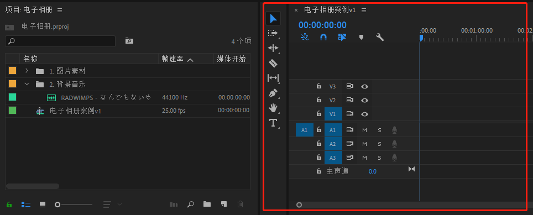Toggle lock on track V1
The width and height of the screenshot is (533, 215).
[x=319, y=114]
